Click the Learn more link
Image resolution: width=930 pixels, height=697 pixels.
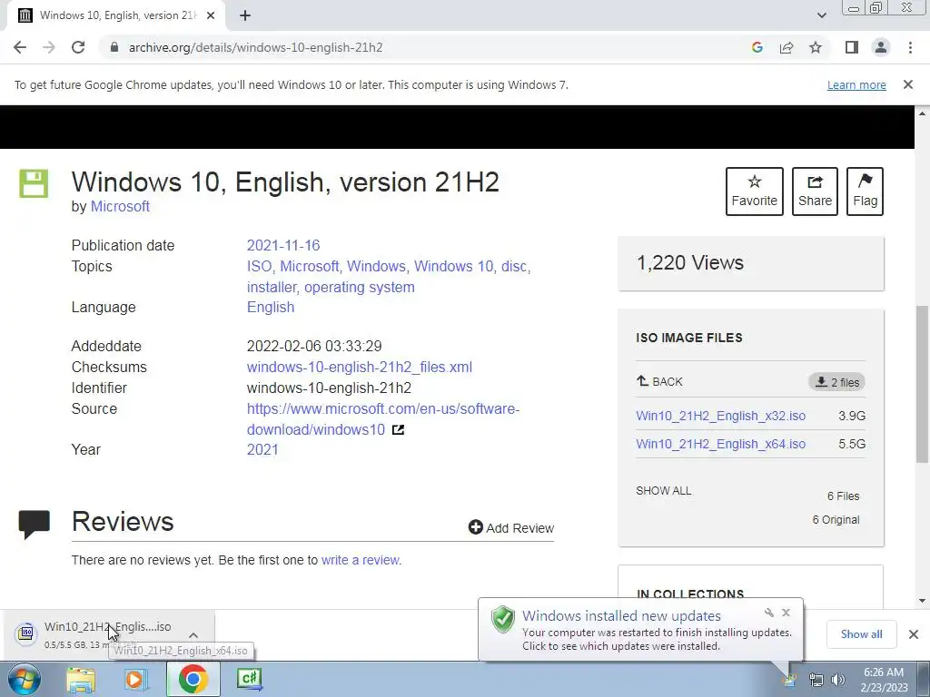pyautogui.click(x=856, y=84)
